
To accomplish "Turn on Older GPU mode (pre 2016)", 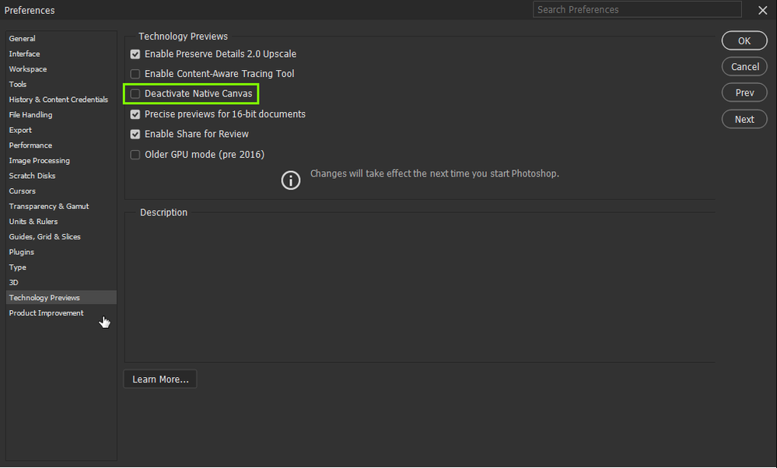I will (135, 155).
